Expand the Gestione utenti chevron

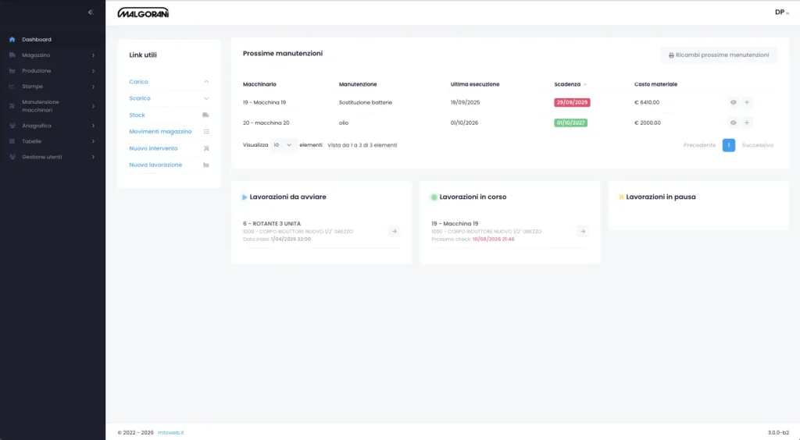pyautogui.click(x=94, y=157)
